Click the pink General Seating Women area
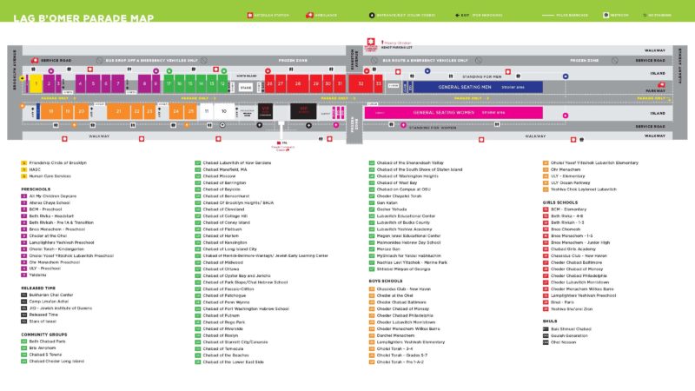 453,113
